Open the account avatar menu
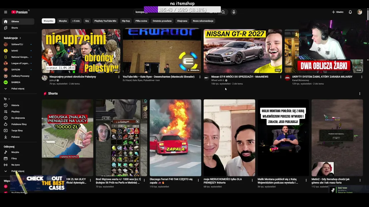The height and width of the screenshot is (207, 369). 359,12
